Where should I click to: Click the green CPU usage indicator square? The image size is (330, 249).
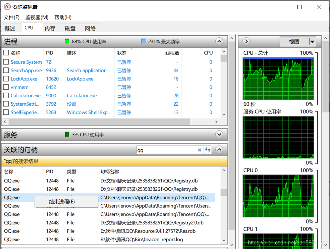(x=67, y=41)
